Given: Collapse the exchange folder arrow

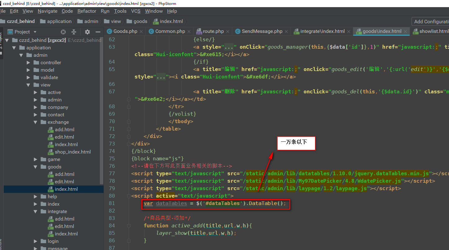Looking at the screenshot, I should pyautogui.click(x=36, y=122).
